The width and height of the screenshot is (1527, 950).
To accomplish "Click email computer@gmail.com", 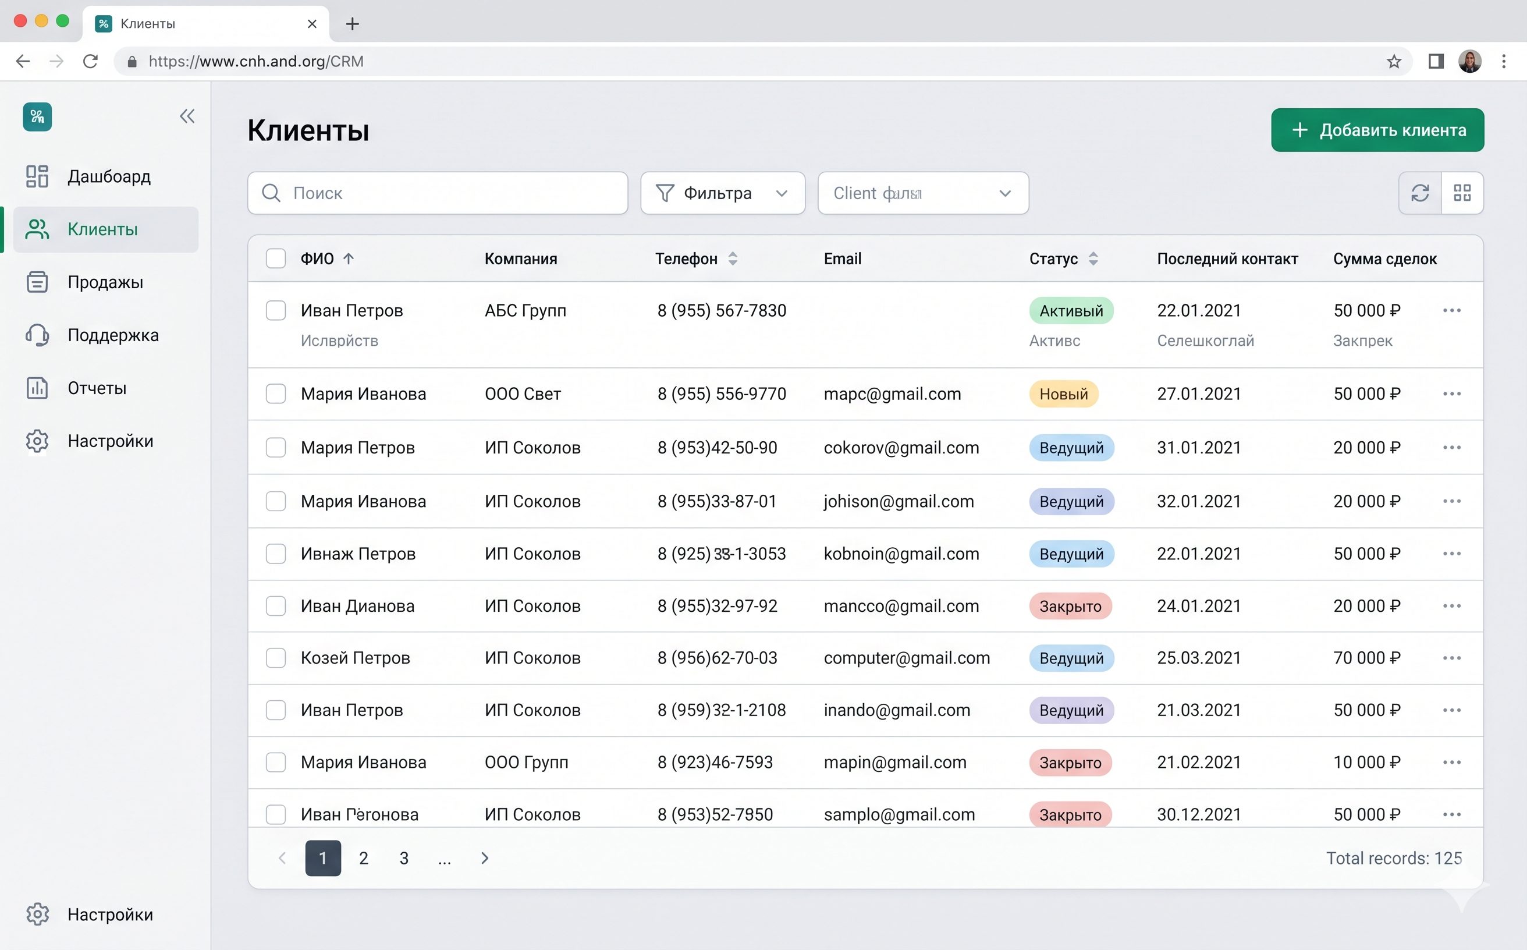I will pyautogui.click(x=907, y=658).
